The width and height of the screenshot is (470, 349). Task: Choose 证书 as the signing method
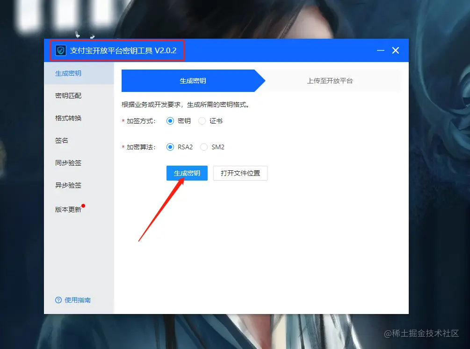click(x=202, y=121)
